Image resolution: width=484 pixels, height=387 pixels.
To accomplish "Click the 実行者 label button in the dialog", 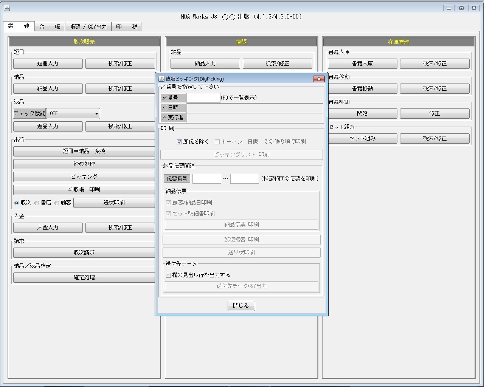I will tap(173, 118).
